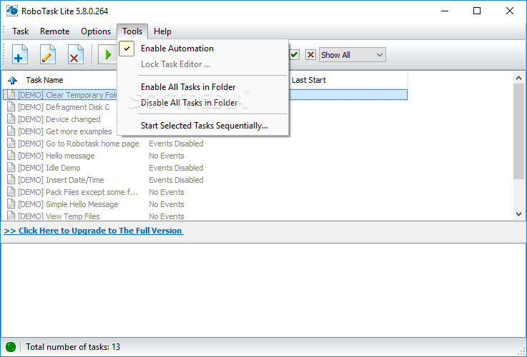Click RoboTask app icon in title bar

[12, 11]
